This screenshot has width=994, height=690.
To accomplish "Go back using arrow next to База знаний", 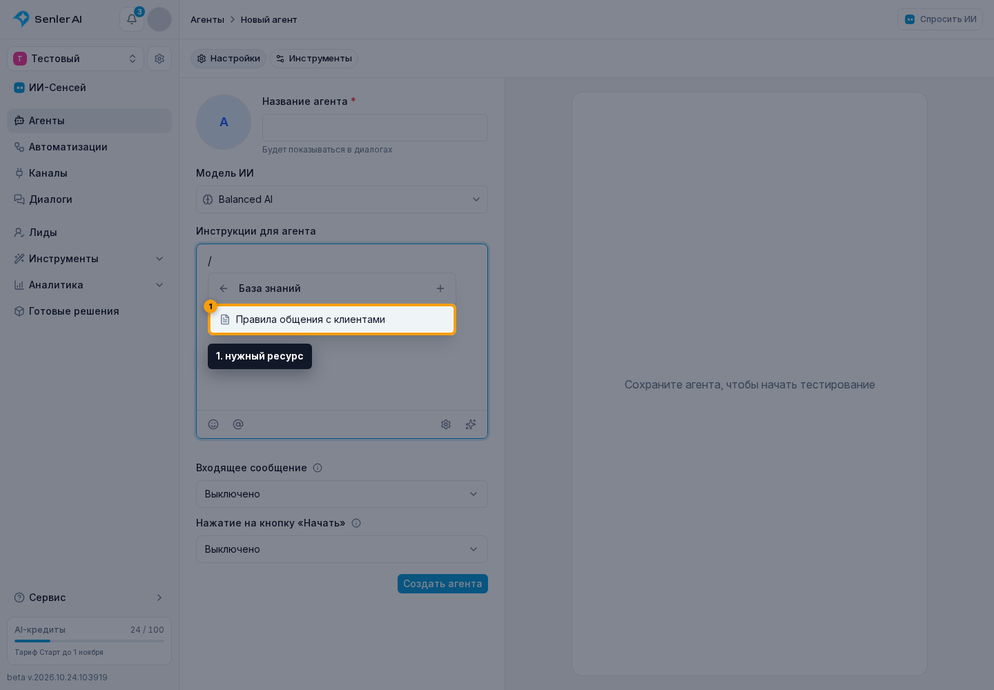I will tap(224, 288).
